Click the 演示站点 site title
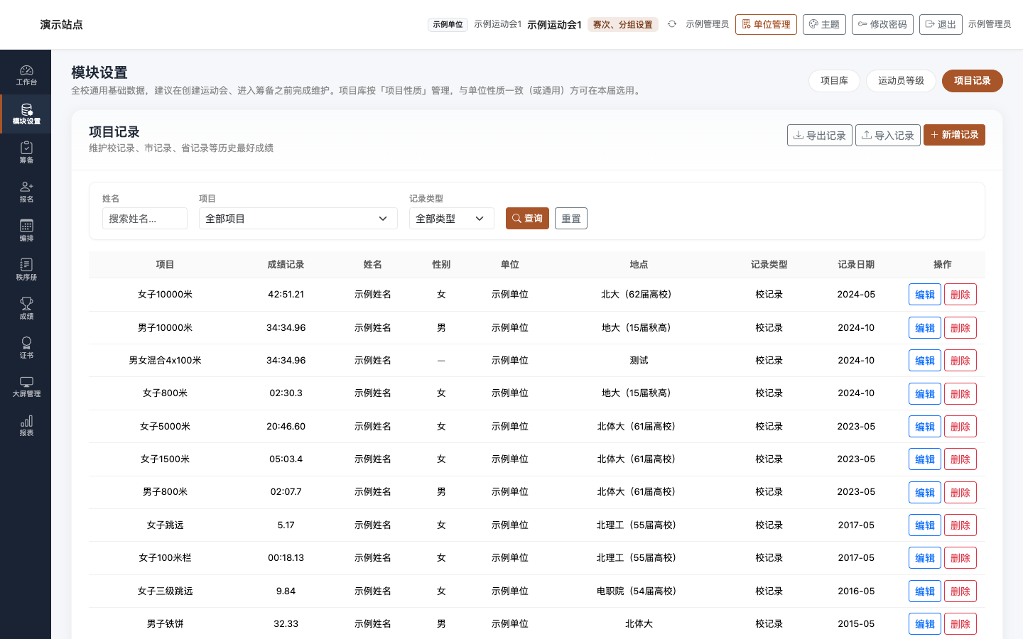This screenshot has height=639, width=1023. click(x=61, y=25)
